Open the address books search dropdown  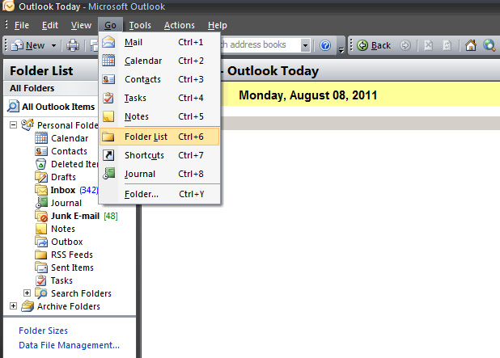[305, 45]
